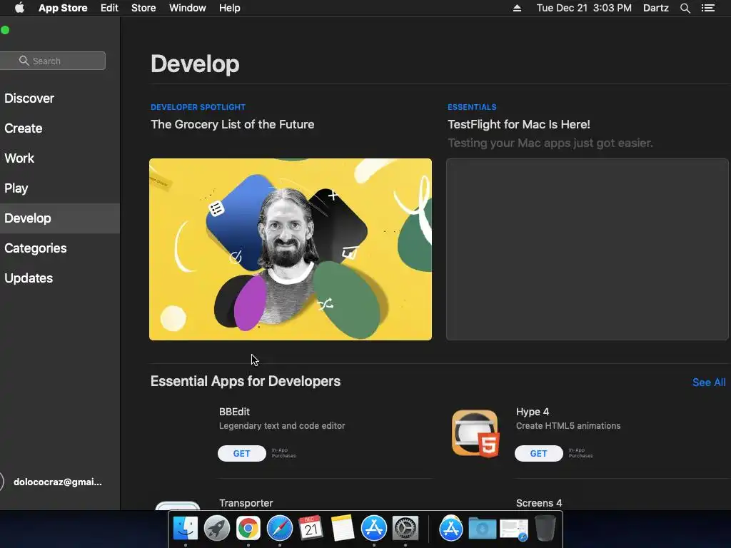Click GET button for Hype 4
This screenshot has height=548, width=731.
[538, 453]
